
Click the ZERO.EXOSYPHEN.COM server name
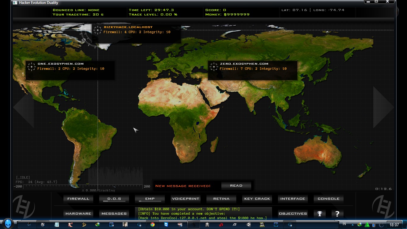pyautogui.click(x=244, y=64)
